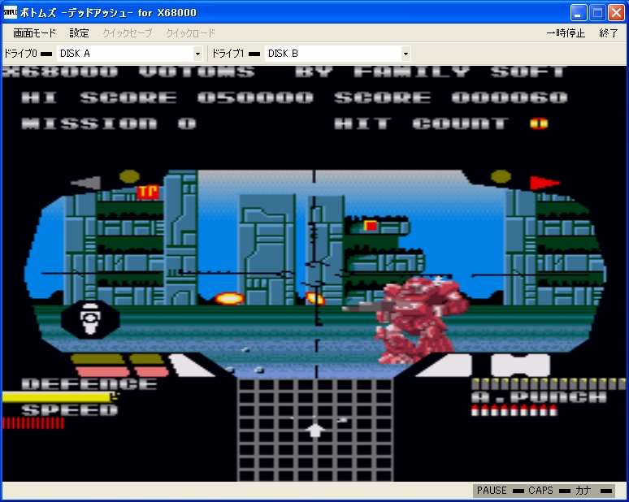Click the SPEED label text

70,410
